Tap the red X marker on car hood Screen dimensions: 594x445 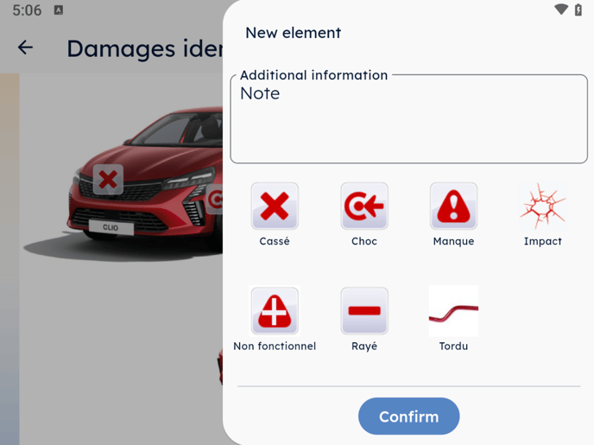(x=108, y=179)
